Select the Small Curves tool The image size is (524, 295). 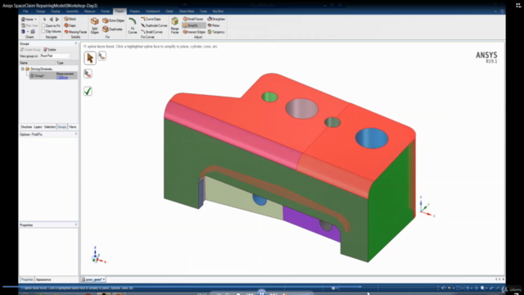[151, 32]
